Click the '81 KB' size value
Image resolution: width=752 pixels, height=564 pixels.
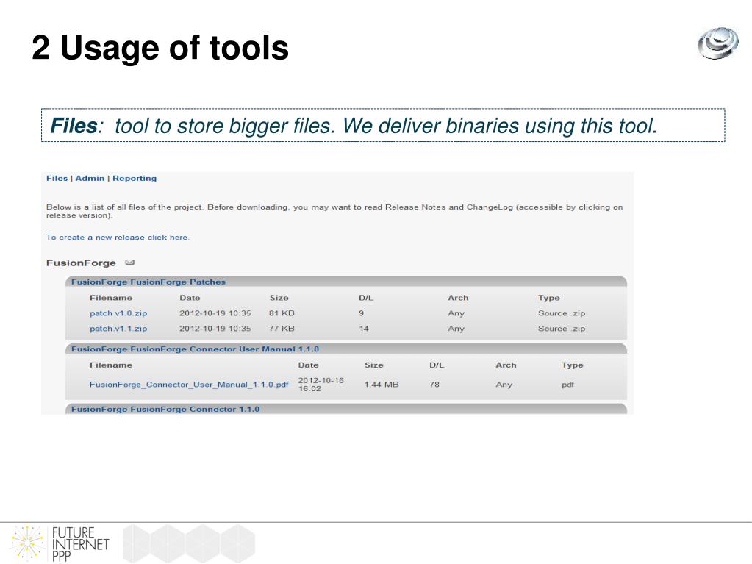tap(282, 313)
